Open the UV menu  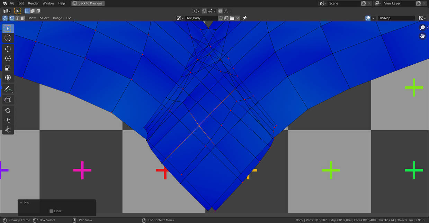coord(68,18)
